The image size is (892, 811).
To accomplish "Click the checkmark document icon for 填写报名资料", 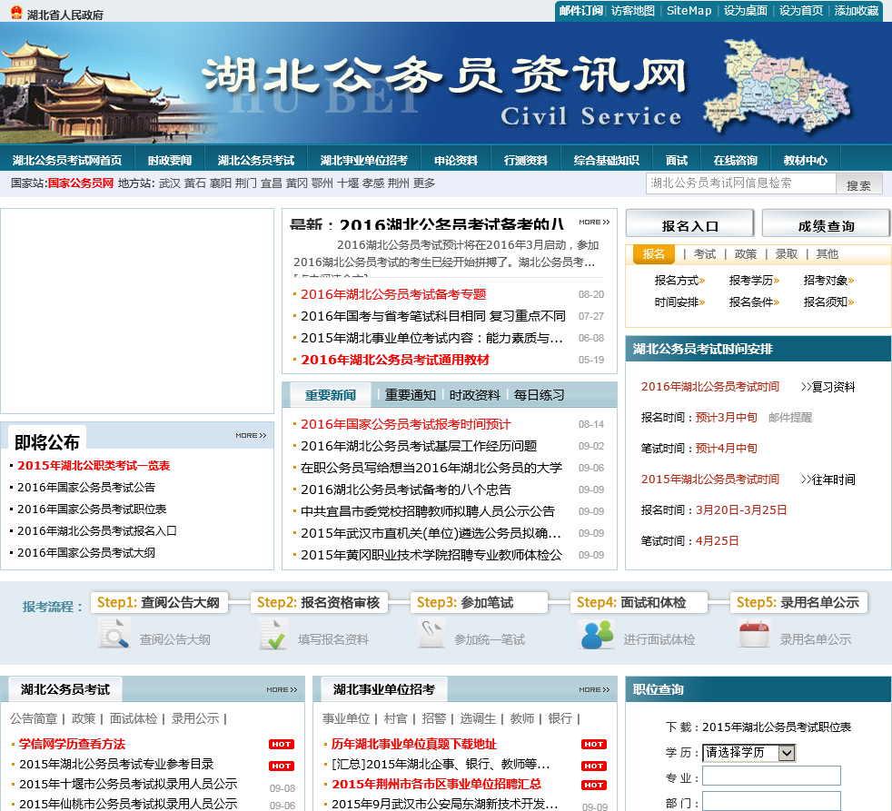I will tap(273, 634).
